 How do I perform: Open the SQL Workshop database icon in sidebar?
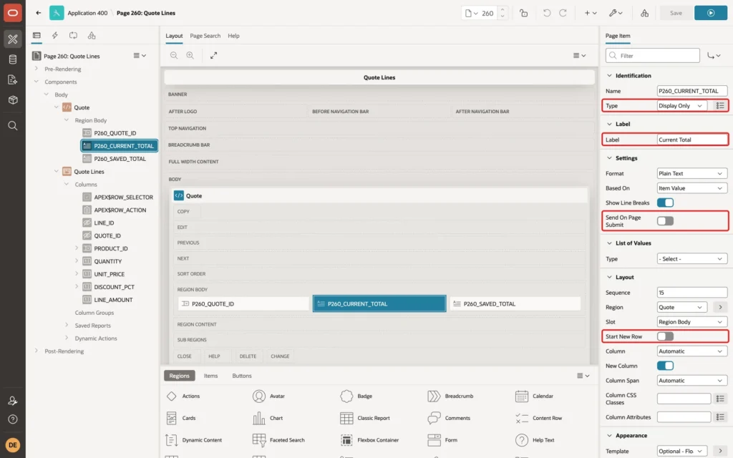[13, 59]
